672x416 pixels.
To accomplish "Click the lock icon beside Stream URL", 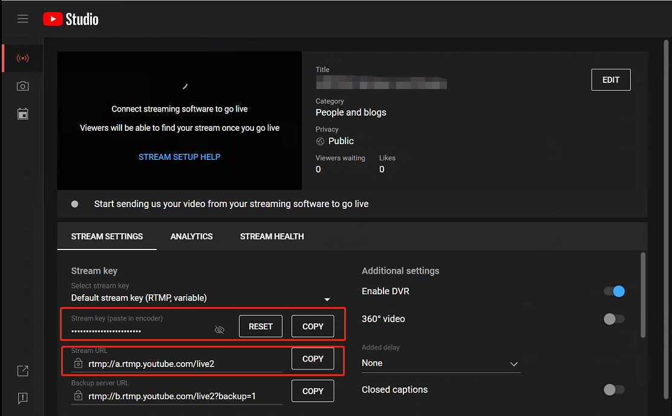I will coord(78,363).
